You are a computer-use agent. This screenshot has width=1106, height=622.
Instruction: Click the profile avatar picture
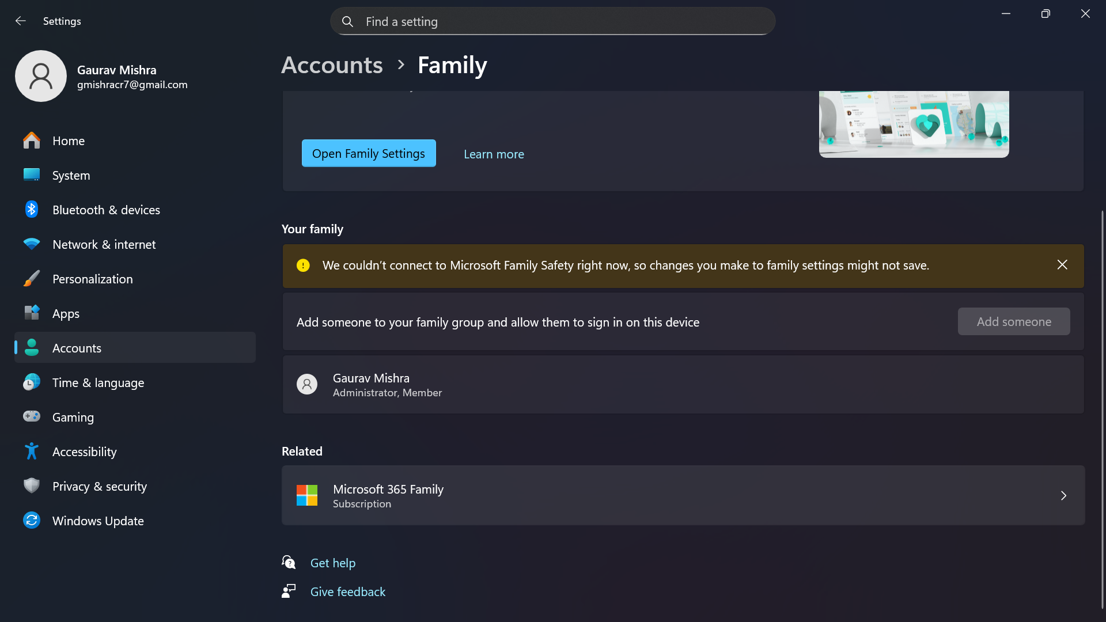coord(41,76)
